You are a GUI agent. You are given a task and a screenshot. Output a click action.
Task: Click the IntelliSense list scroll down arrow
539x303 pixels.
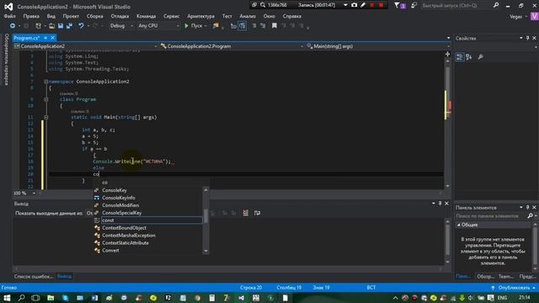[205, 251]
